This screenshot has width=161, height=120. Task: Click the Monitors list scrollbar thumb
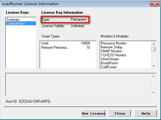coord(154,49)
